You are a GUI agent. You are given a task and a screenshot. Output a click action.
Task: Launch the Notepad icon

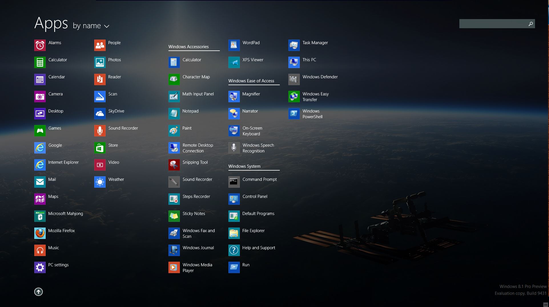(x=174, y=114)
